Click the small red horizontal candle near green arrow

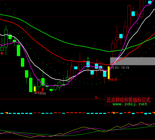(x=84, y=61)
